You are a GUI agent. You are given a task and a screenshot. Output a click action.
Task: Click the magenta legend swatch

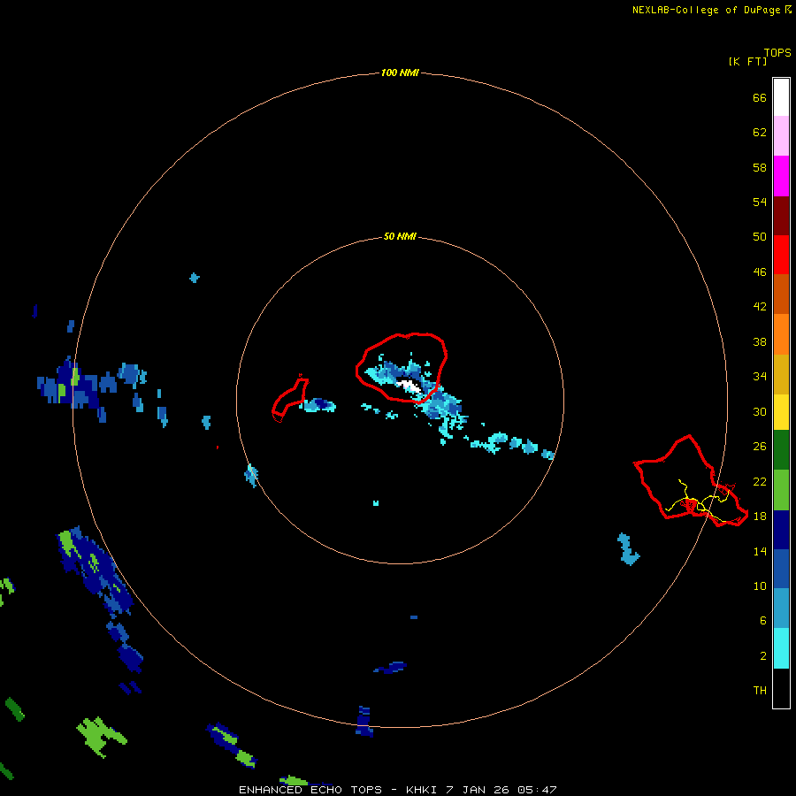point(781,176)
